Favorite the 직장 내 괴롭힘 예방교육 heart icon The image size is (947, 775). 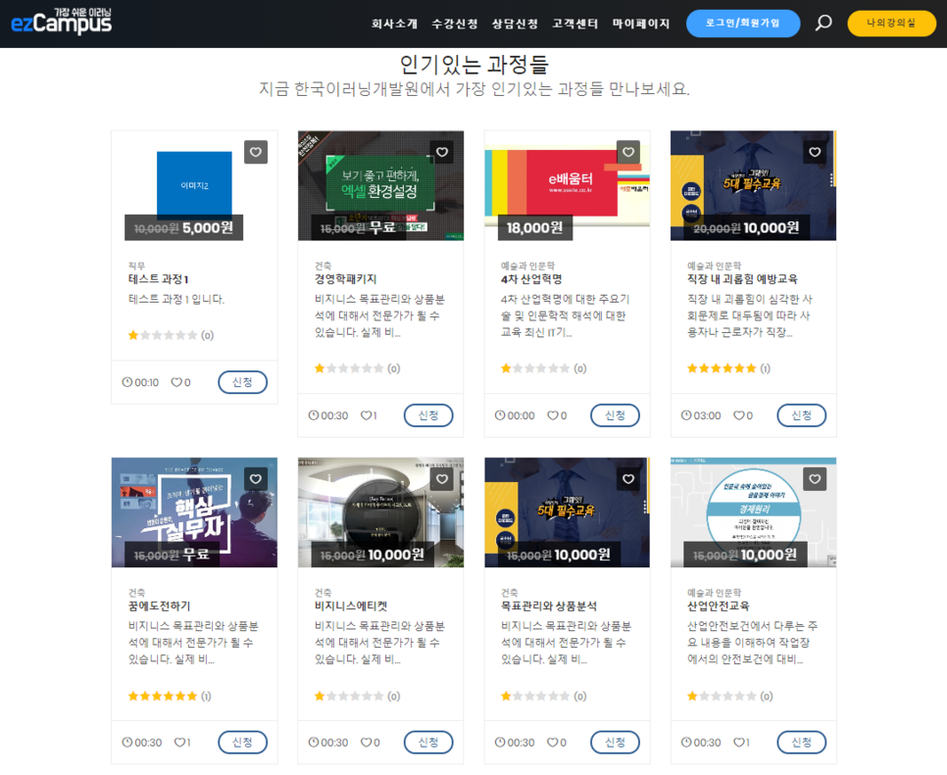tap(815, 152)
